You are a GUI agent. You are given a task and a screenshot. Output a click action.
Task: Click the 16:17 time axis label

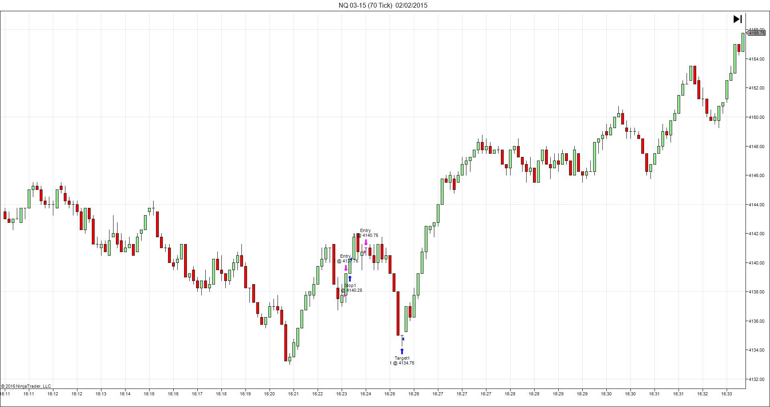coord(197,394)
